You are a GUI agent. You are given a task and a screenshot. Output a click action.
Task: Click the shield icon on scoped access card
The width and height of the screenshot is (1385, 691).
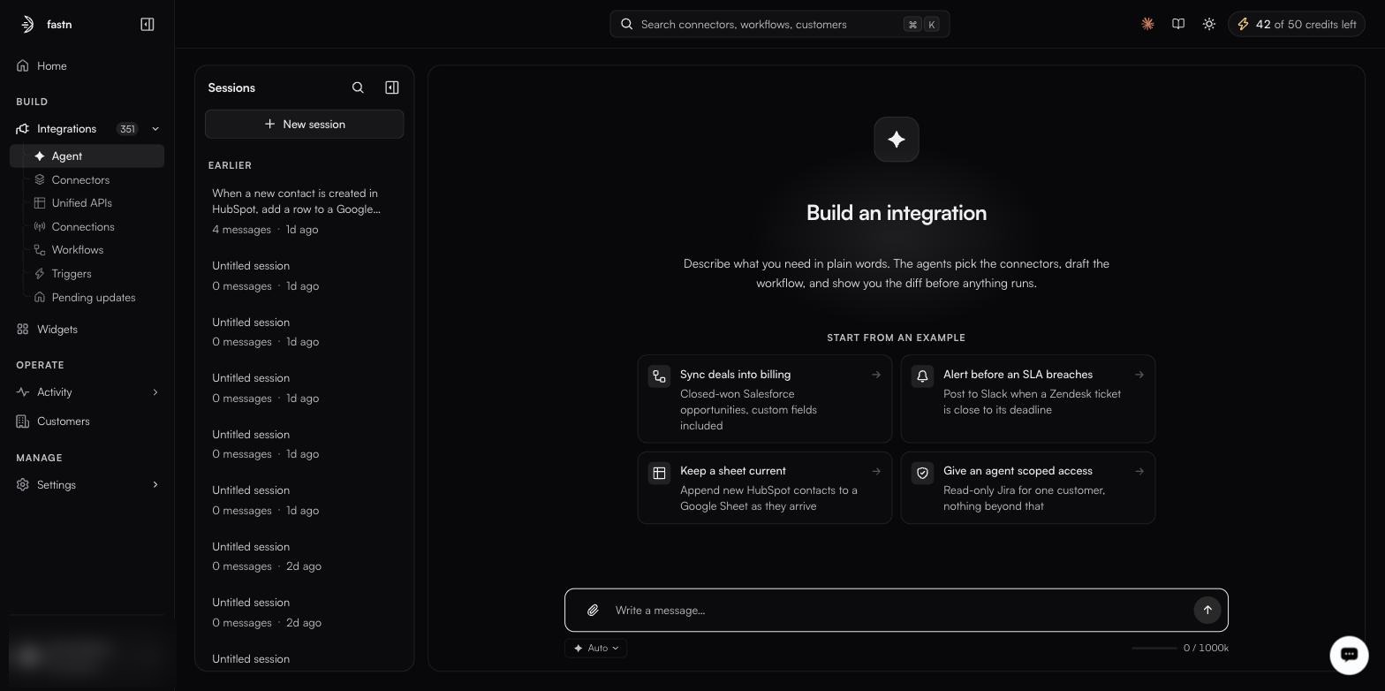pos(922,473)
